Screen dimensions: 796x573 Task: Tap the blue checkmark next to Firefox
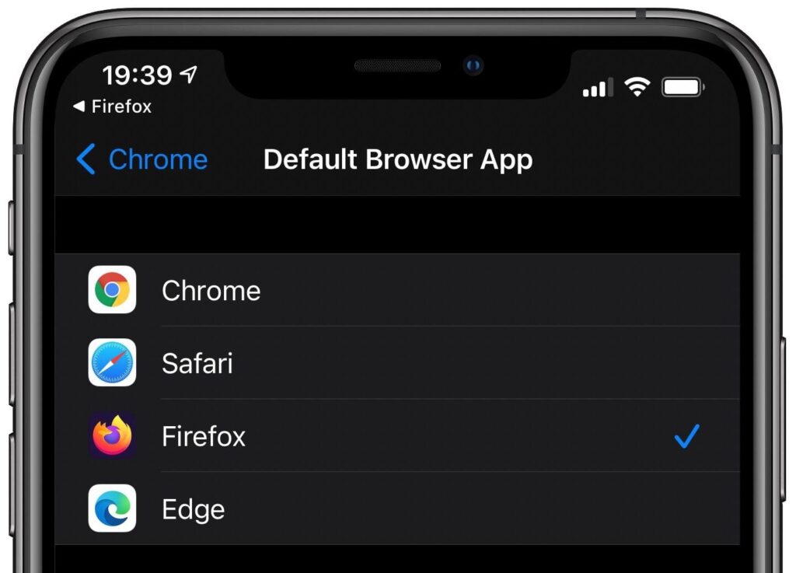pos(687,436)
